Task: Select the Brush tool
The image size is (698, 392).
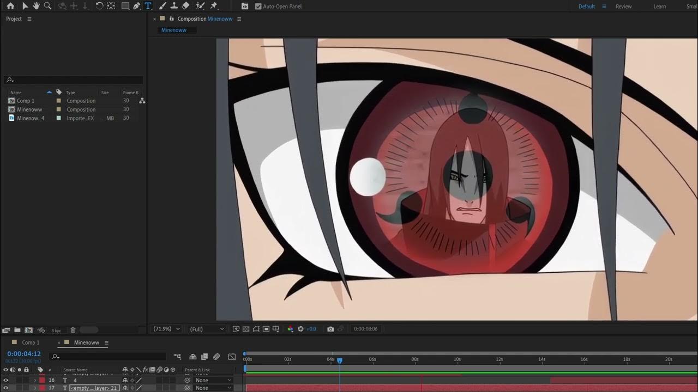Action: click(163, 6)
